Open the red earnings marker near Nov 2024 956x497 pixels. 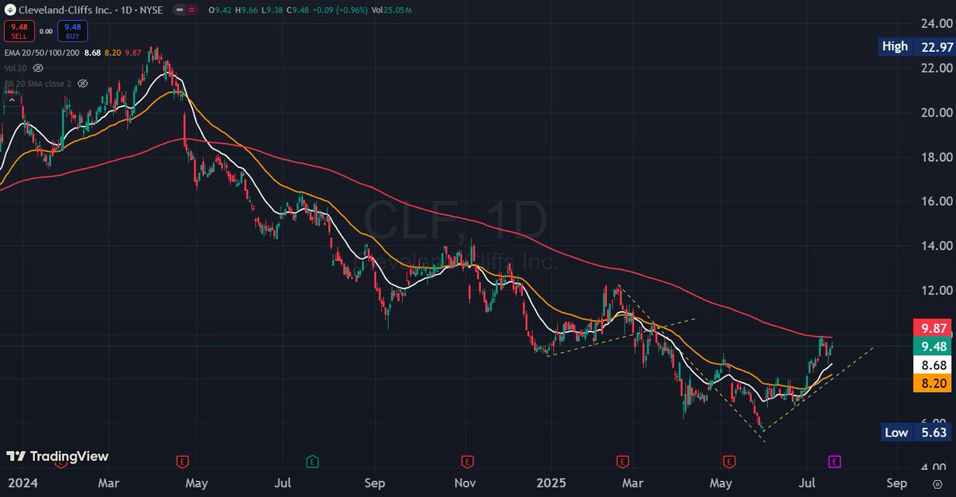pyautogui.click(x=466, y=461)
